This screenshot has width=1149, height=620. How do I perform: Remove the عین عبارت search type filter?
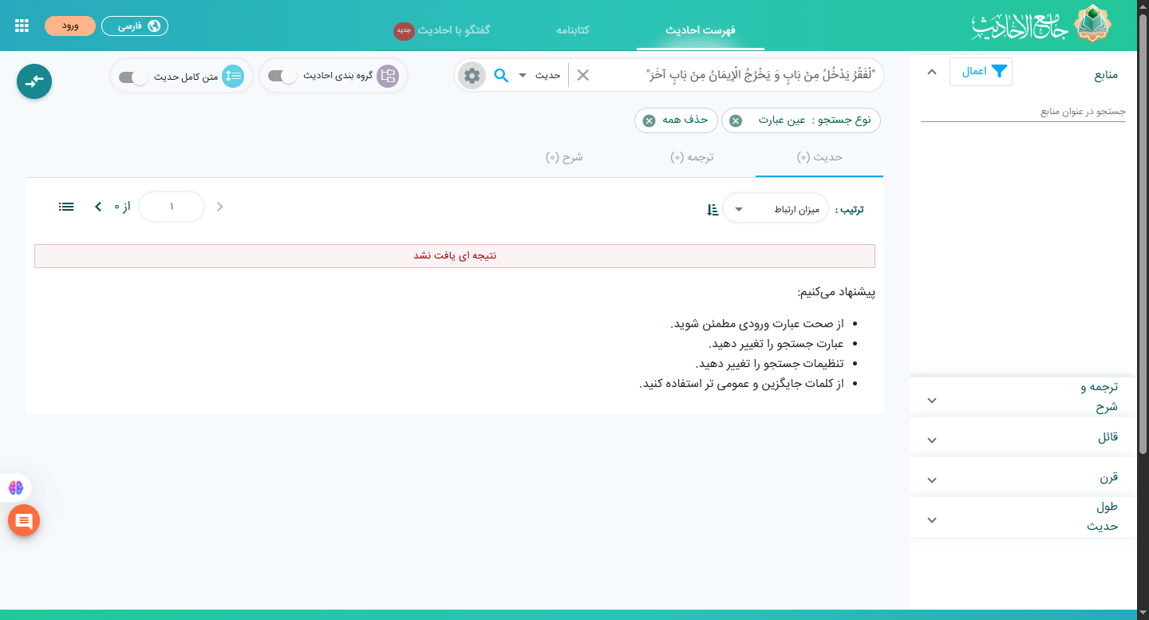coord(736,120)
